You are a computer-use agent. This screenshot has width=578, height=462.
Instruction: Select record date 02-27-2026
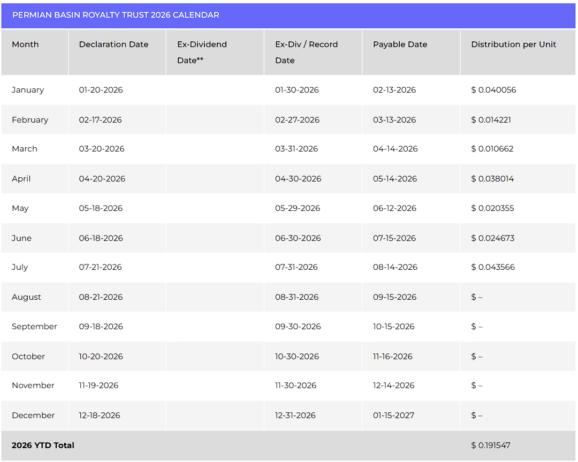297,120
